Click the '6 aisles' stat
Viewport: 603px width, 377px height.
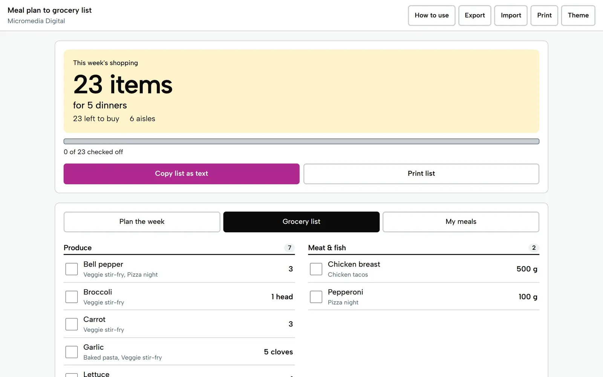coord(142,119)
